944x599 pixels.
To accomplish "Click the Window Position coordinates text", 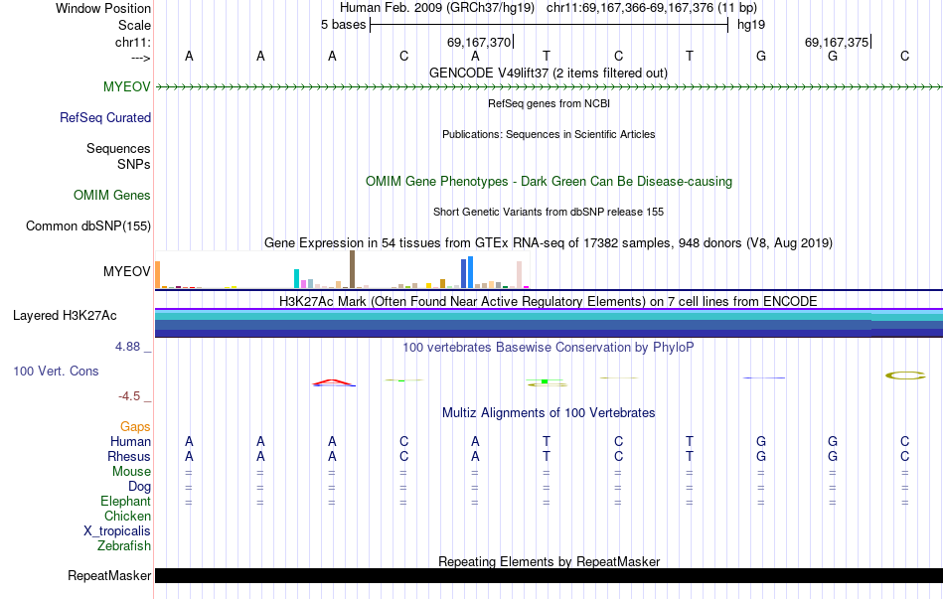I will click(x=549, y=8).
